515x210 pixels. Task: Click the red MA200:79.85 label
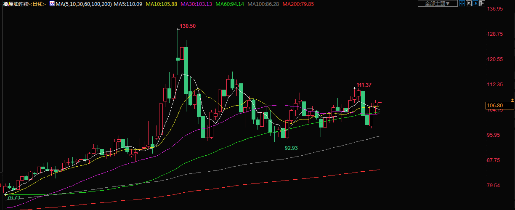click(298, 4)
